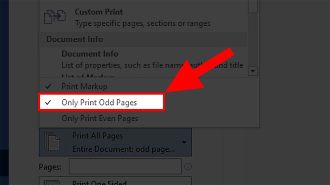Click inside the Pages input field
The height and width of the screenshot is (185, 330).
[125, 167]
